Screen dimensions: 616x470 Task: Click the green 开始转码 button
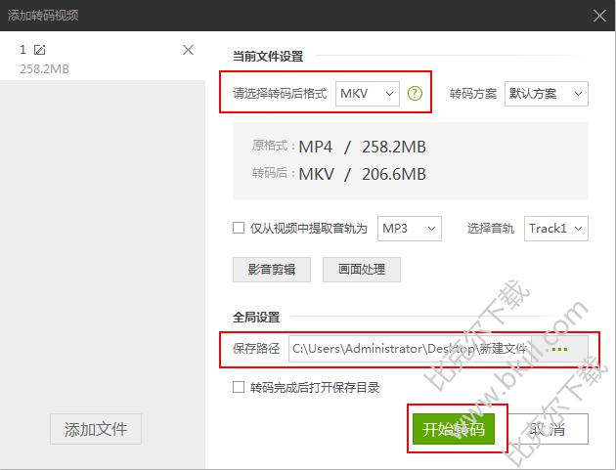(454, 429)
